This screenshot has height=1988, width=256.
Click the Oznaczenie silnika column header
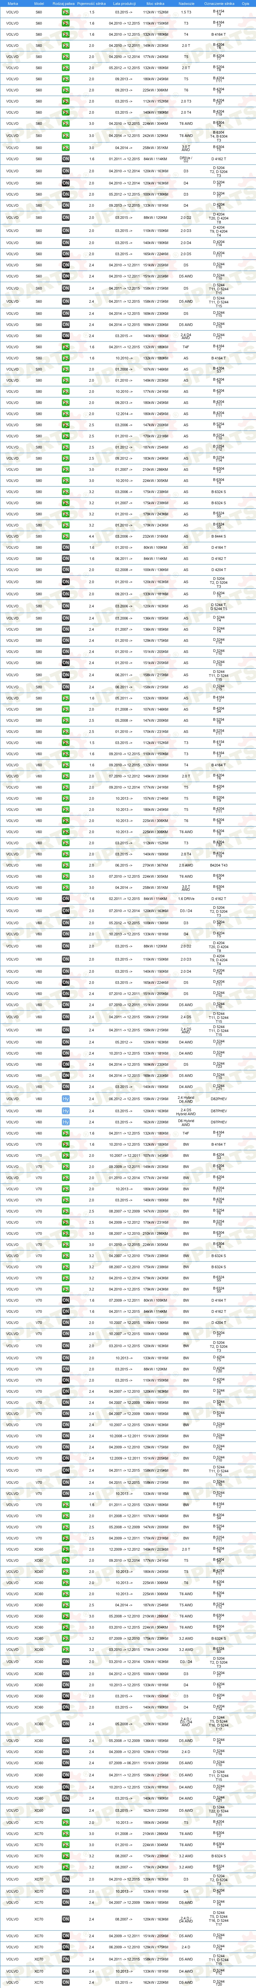point(219,3)
